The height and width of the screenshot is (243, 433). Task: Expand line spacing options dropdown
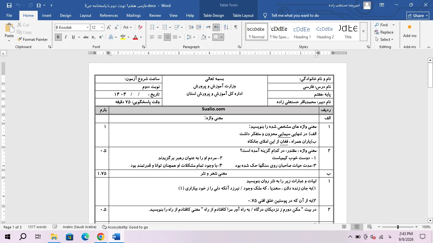click(x=194, y=37)
